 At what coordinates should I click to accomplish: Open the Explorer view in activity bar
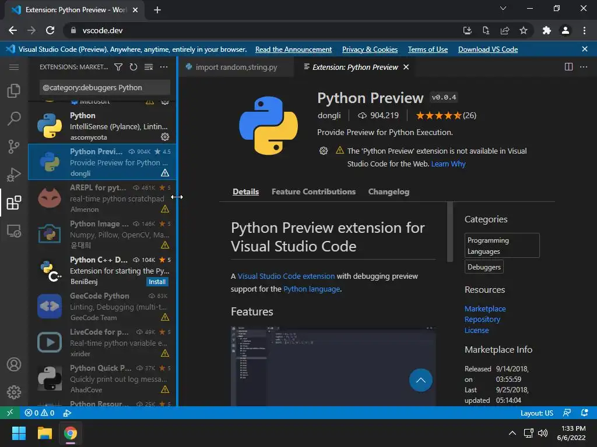(14, 91)
